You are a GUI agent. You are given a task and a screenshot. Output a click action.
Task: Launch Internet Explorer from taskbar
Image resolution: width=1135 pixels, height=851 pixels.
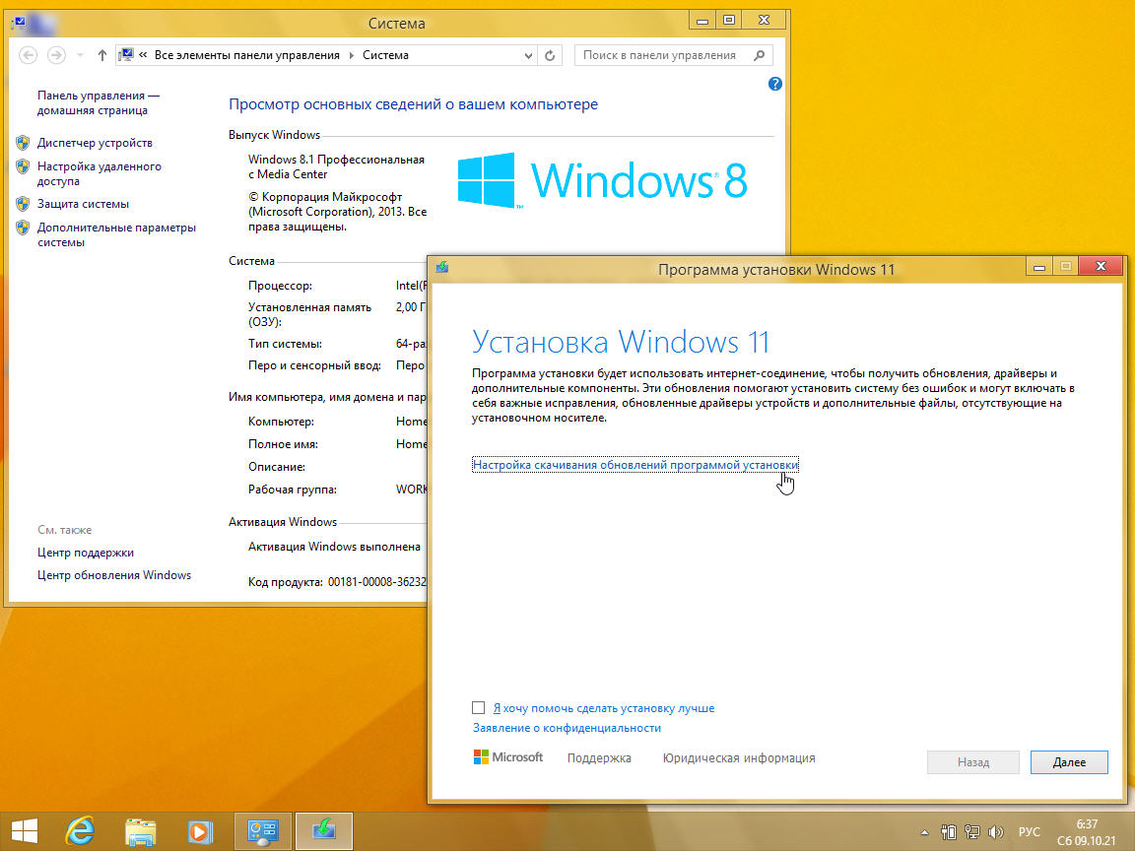pos(80,830)
